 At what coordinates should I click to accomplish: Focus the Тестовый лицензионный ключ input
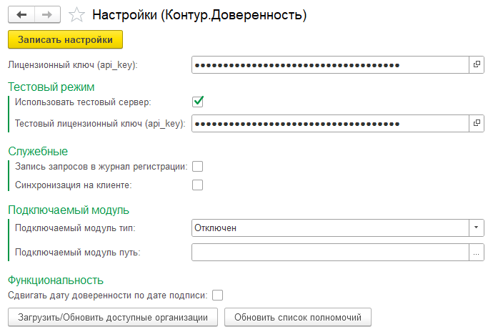tap(330, 124)
